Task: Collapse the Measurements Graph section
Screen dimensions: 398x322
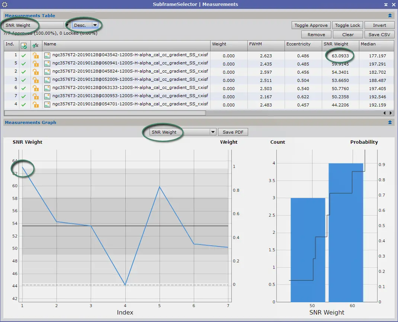Action: 390,122
